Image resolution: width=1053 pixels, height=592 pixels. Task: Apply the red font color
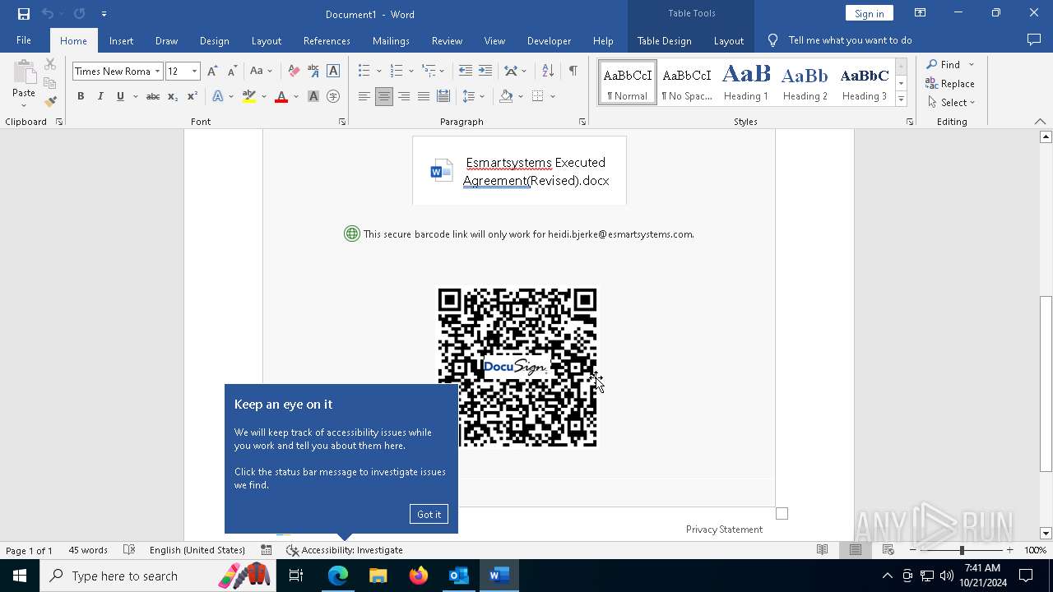[281, 96]
